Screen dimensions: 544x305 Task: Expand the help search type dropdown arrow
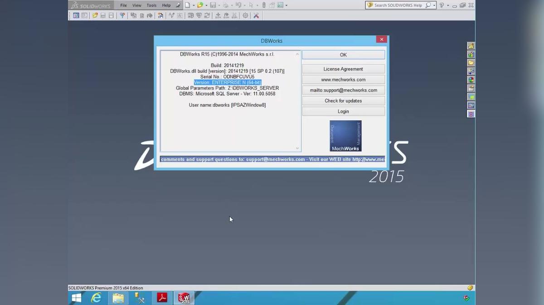tap(434, 6)
